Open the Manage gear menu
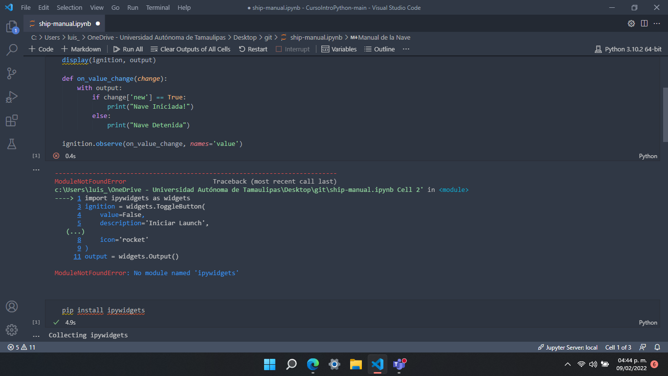668x376 pixels. [12, 329]
